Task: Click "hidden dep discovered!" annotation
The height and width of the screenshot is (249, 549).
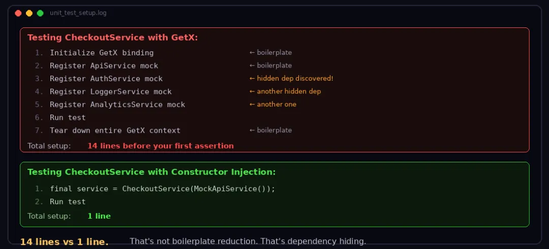Action: pos(291,78)
